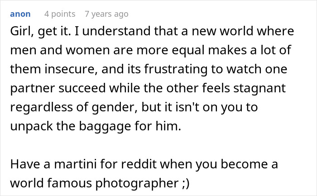Click the word 'photographer' in the last line
This screenshot has height=196, width=317.
point(137,183)
